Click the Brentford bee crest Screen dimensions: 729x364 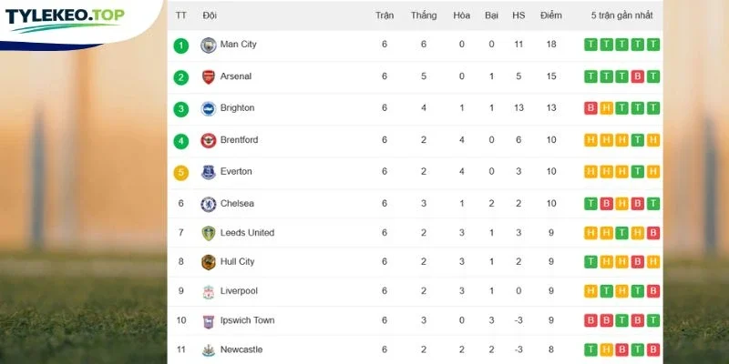click(x=209, y=140)
